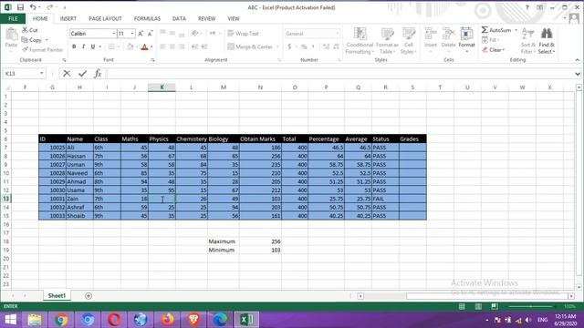The width and height of the screenshot is (584, 328).
Task: Click the Status header cell
Action: coord(385,139)
